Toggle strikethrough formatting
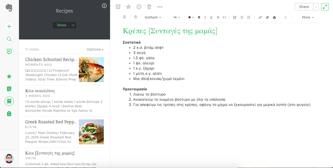 [x=218, y=17]
